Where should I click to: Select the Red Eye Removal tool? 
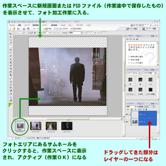11,69
